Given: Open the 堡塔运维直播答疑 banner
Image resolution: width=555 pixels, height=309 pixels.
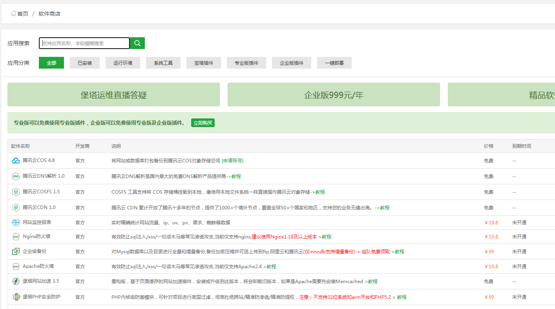Looking at the screenshot, I should tap(113, 95).
